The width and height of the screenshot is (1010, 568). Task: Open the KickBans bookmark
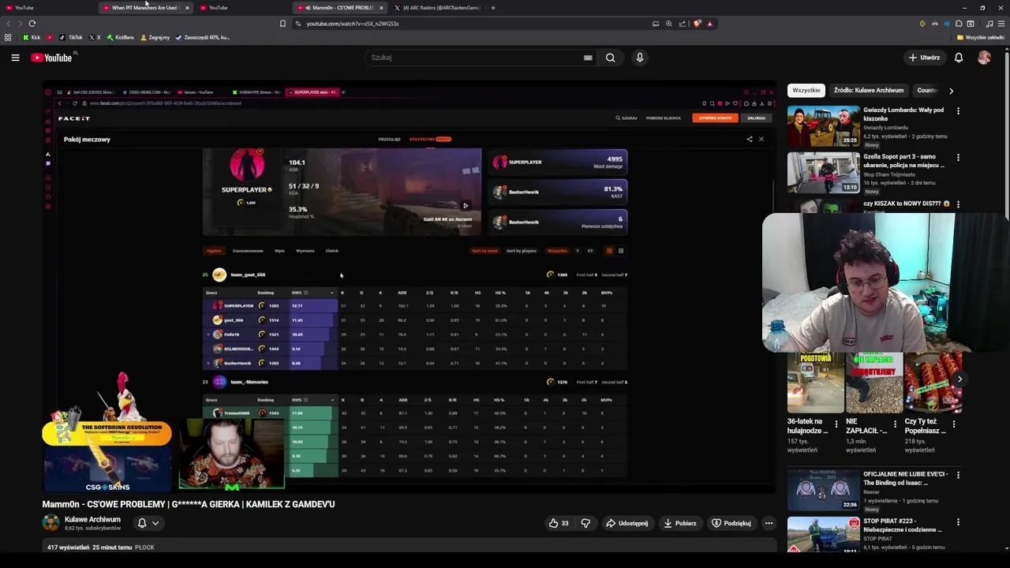(x=120, y=37)
